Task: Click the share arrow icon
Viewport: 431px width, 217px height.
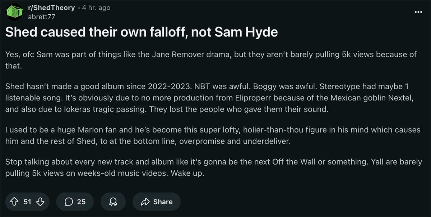Action: 145,202
